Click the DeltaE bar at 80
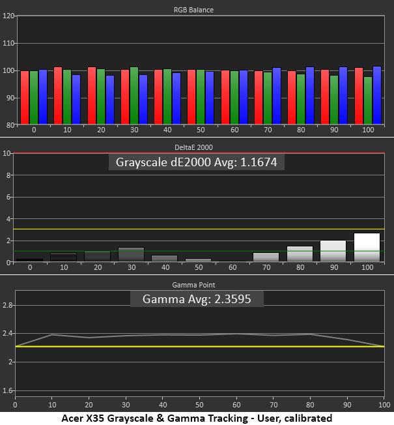Image resolution: width=394 pixels, height=425 pixels. (300, 254)
